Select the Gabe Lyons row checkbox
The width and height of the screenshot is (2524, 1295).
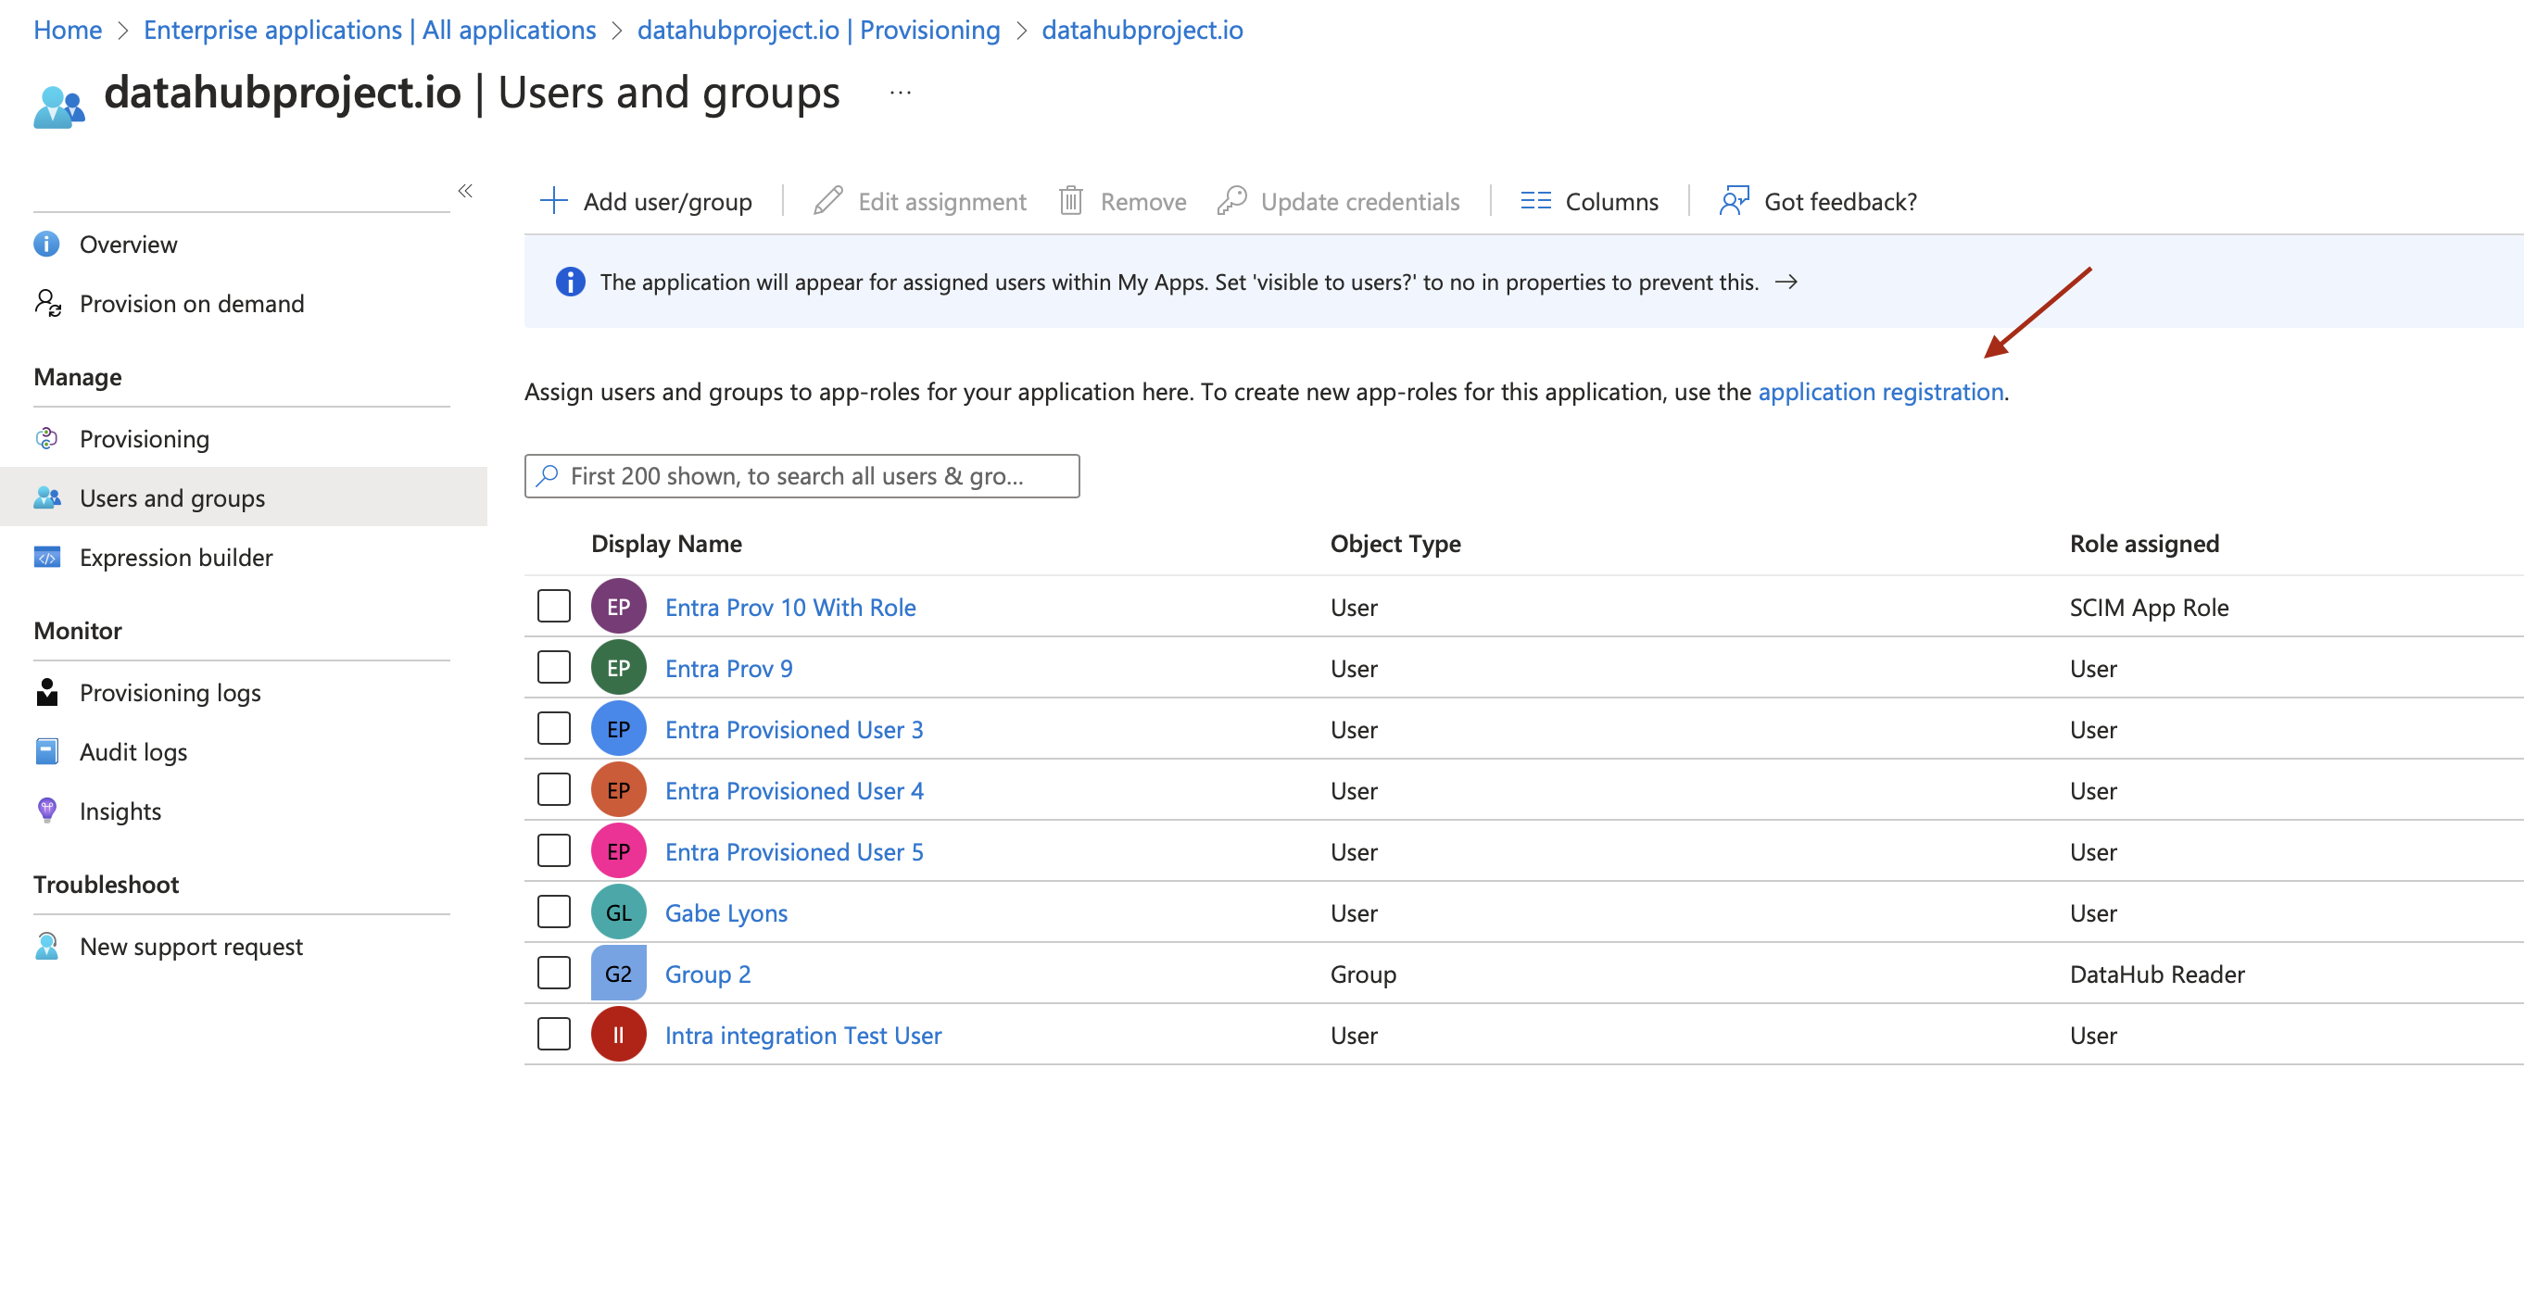553,912
